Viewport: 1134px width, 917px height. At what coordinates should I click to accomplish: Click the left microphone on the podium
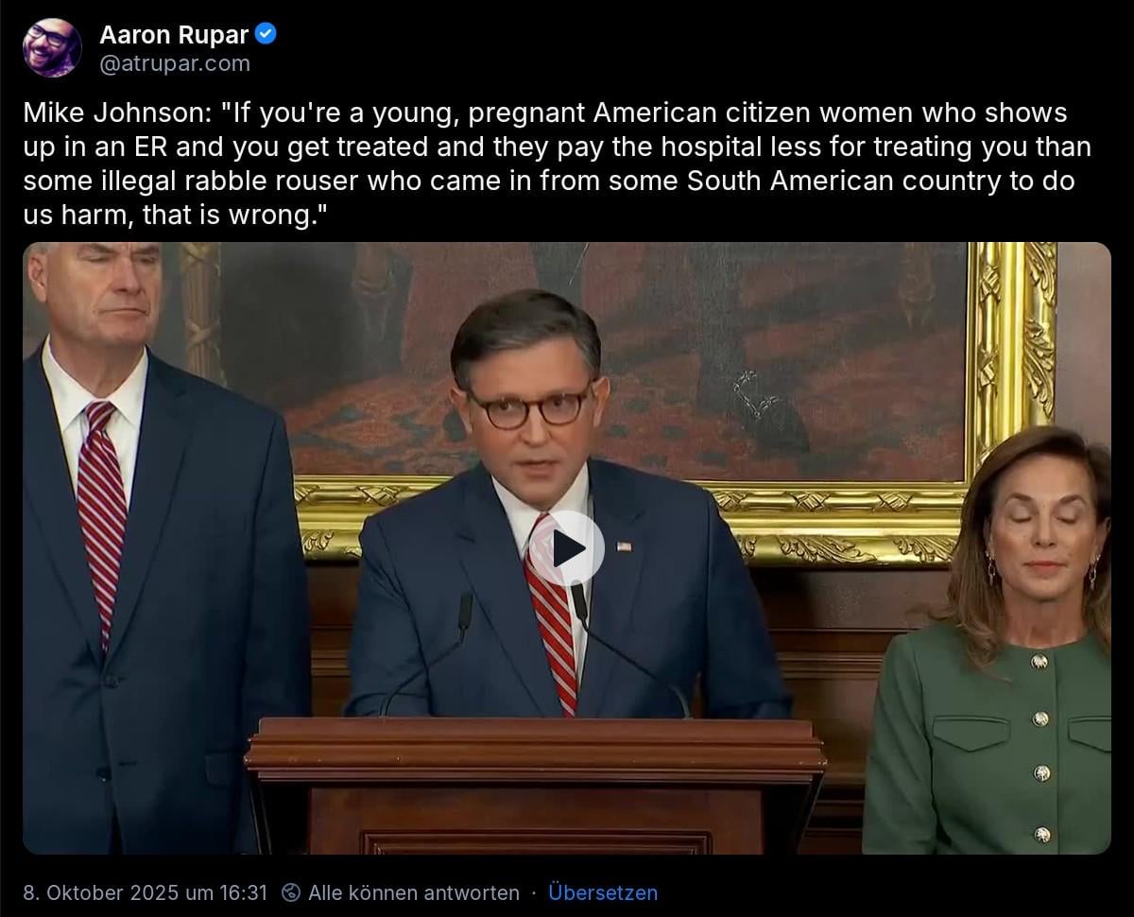pos(464,613)
